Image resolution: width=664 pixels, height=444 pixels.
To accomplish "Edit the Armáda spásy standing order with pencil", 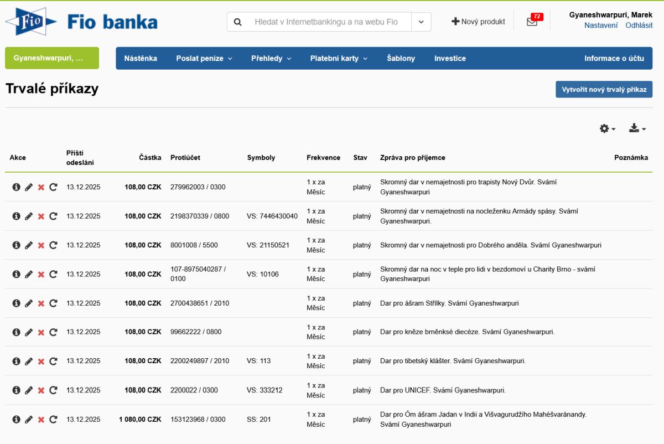I will click(x=29, y=216).
